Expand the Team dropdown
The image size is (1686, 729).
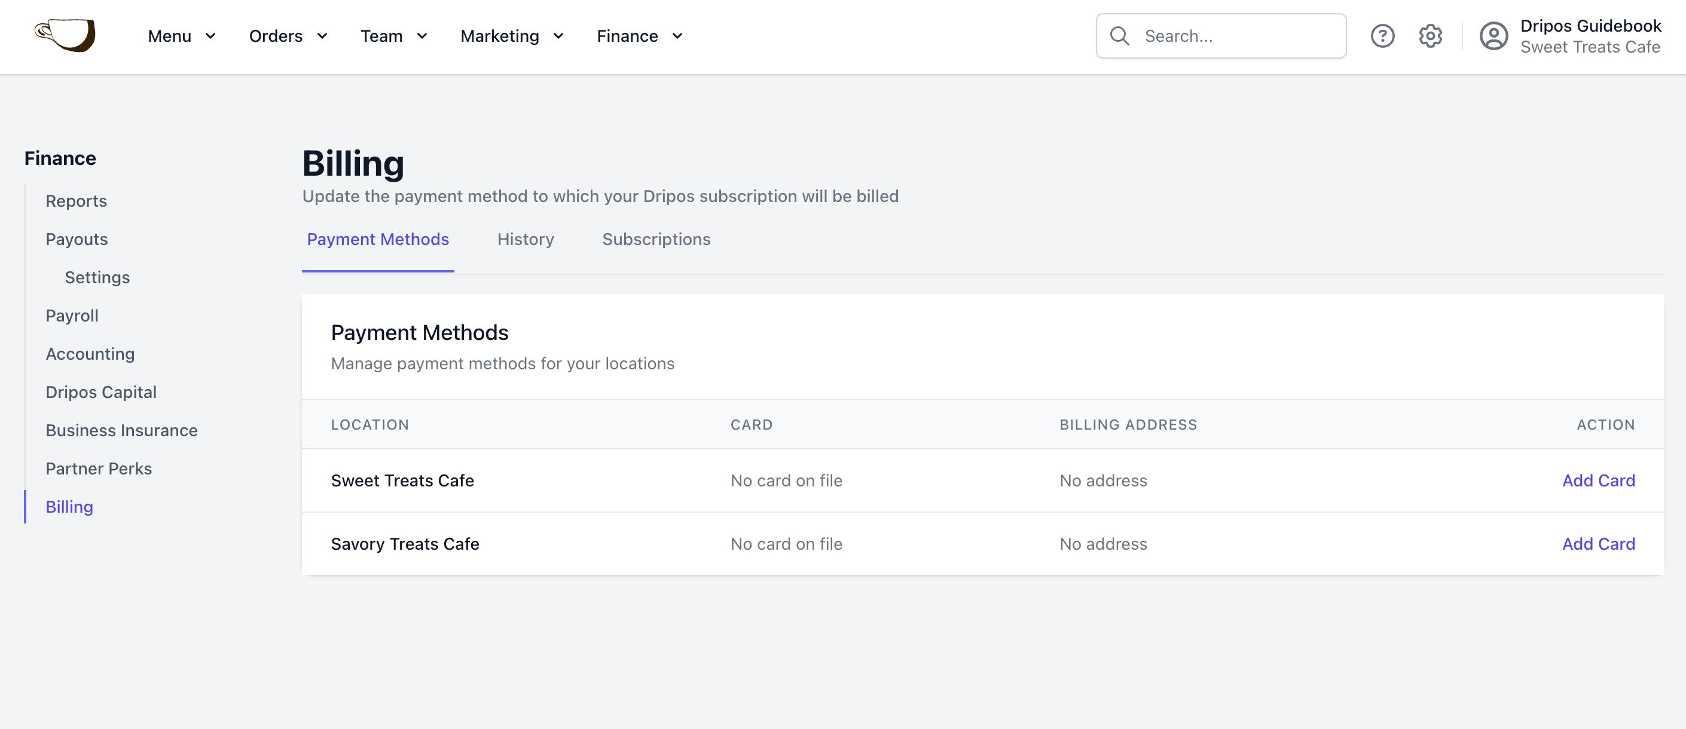point(394,36)
